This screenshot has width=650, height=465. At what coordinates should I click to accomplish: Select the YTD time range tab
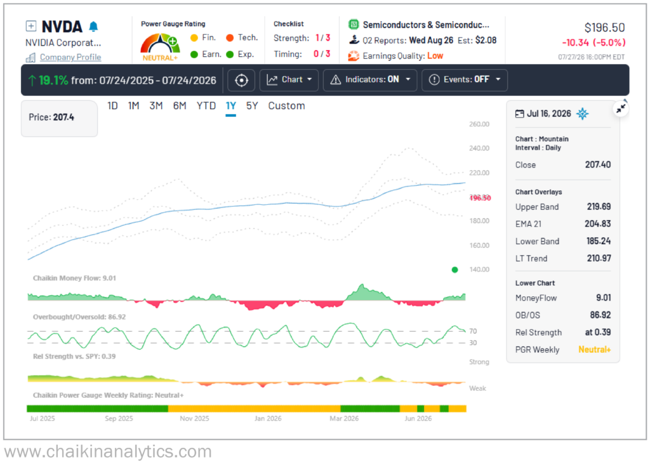[206, 106]
